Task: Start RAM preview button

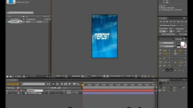Action: click(x=186, y=22)
